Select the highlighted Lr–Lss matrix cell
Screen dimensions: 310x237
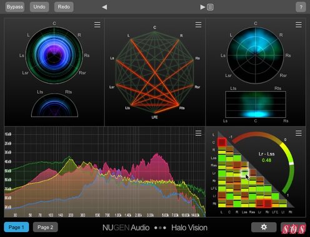[245, 173]
